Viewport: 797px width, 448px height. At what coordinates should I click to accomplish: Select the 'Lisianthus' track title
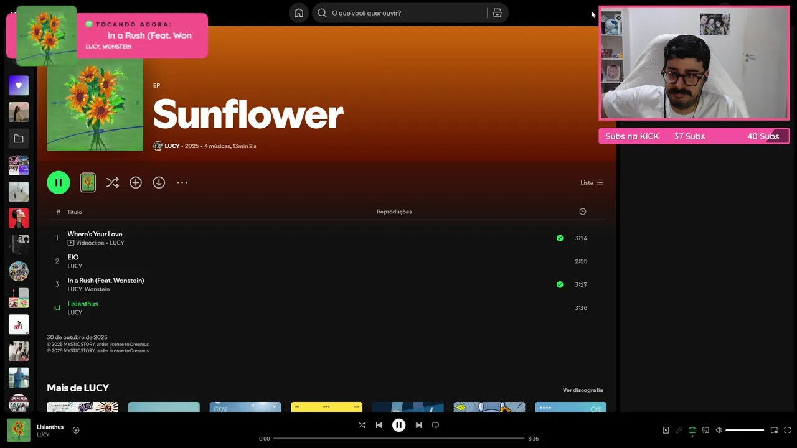[x=83, y=304]
